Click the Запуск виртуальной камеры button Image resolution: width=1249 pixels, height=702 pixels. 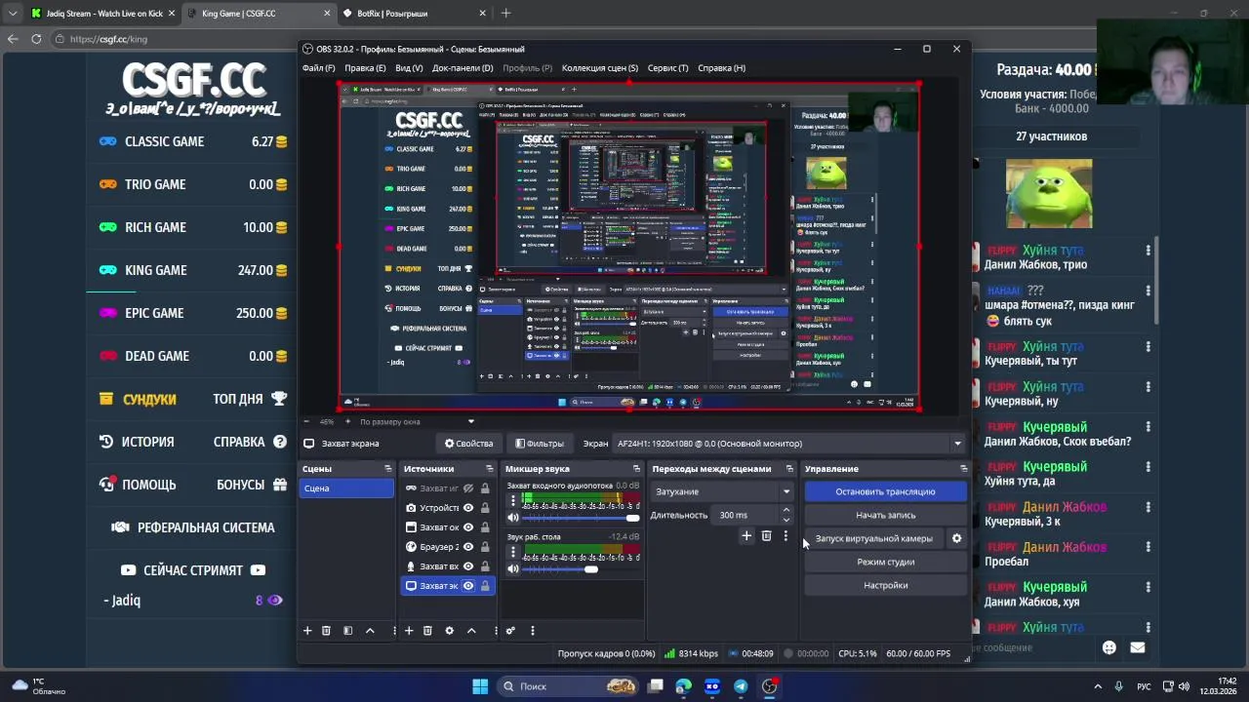point(874,538)
